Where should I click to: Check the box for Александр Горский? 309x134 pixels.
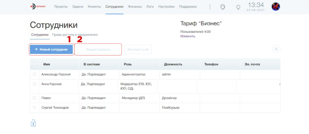tap(35, 74)
